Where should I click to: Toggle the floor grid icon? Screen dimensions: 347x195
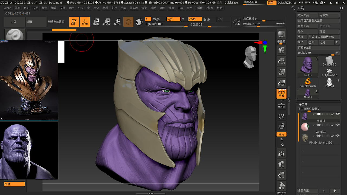pos(281,105)
